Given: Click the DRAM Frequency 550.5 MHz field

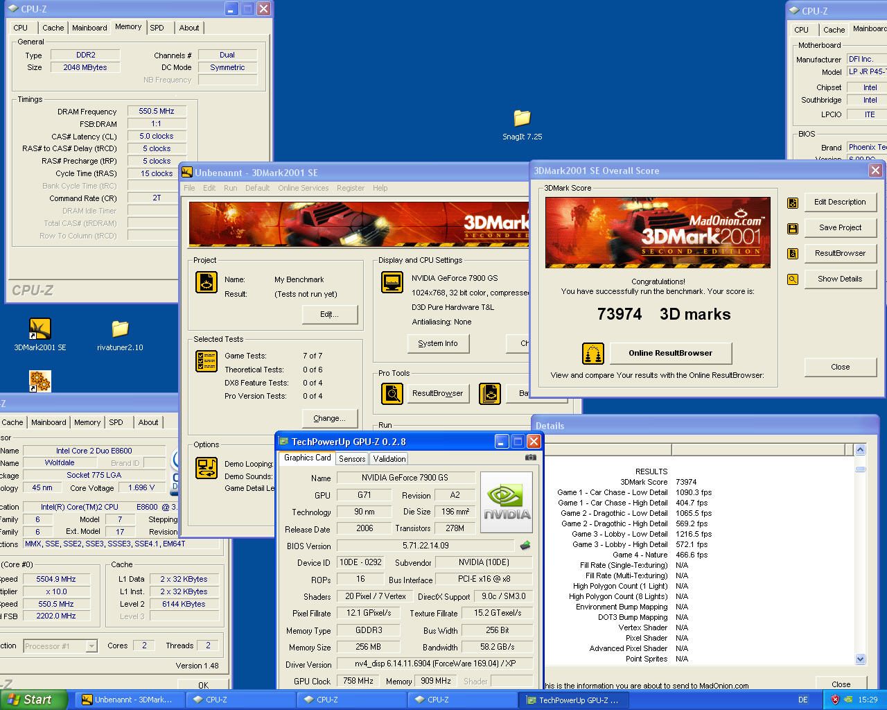Looking at the screenshot, I should tap(157, 111).
